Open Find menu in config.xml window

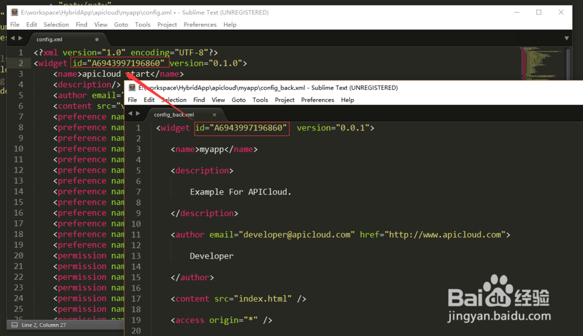pyautogui.click(x=82, y=24)
